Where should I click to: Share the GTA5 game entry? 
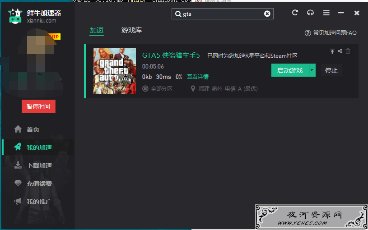[340, 51]
